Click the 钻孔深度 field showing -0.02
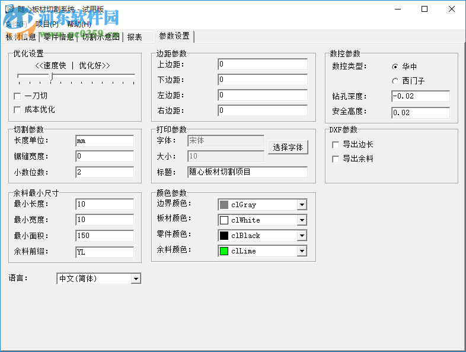 [420, 96]
